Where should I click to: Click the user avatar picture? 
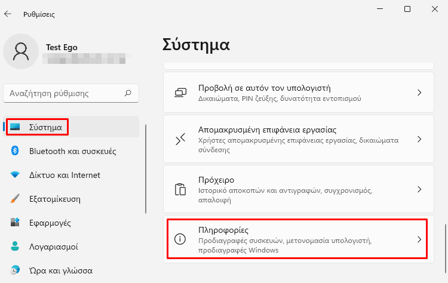[21, 51]
